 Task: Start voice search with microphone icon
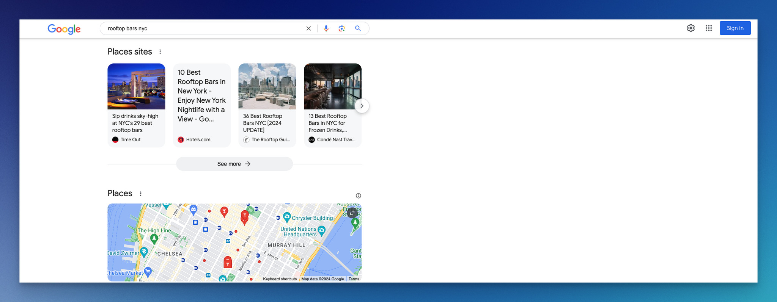pyautogui.click(x=326, y=28)
